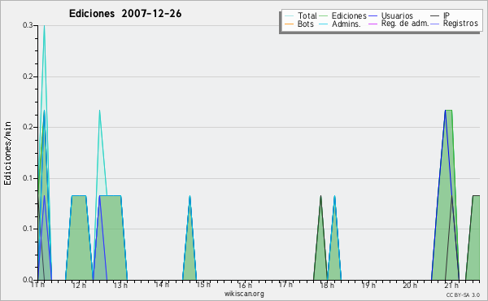The image size is (488, 301).
Task: Click the '21 h' x-axis label
Action: pos(451,285)
